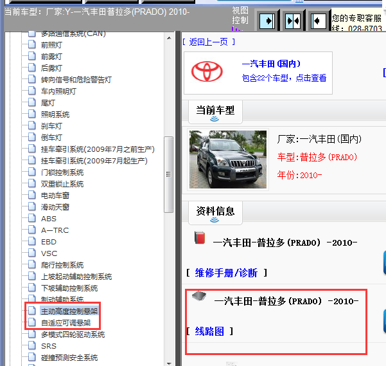The width and height of the screenshot is (386, 366).
Task: Open 维修手册/诊断 link
Action: pyautogui.click(x=226, y=273)
